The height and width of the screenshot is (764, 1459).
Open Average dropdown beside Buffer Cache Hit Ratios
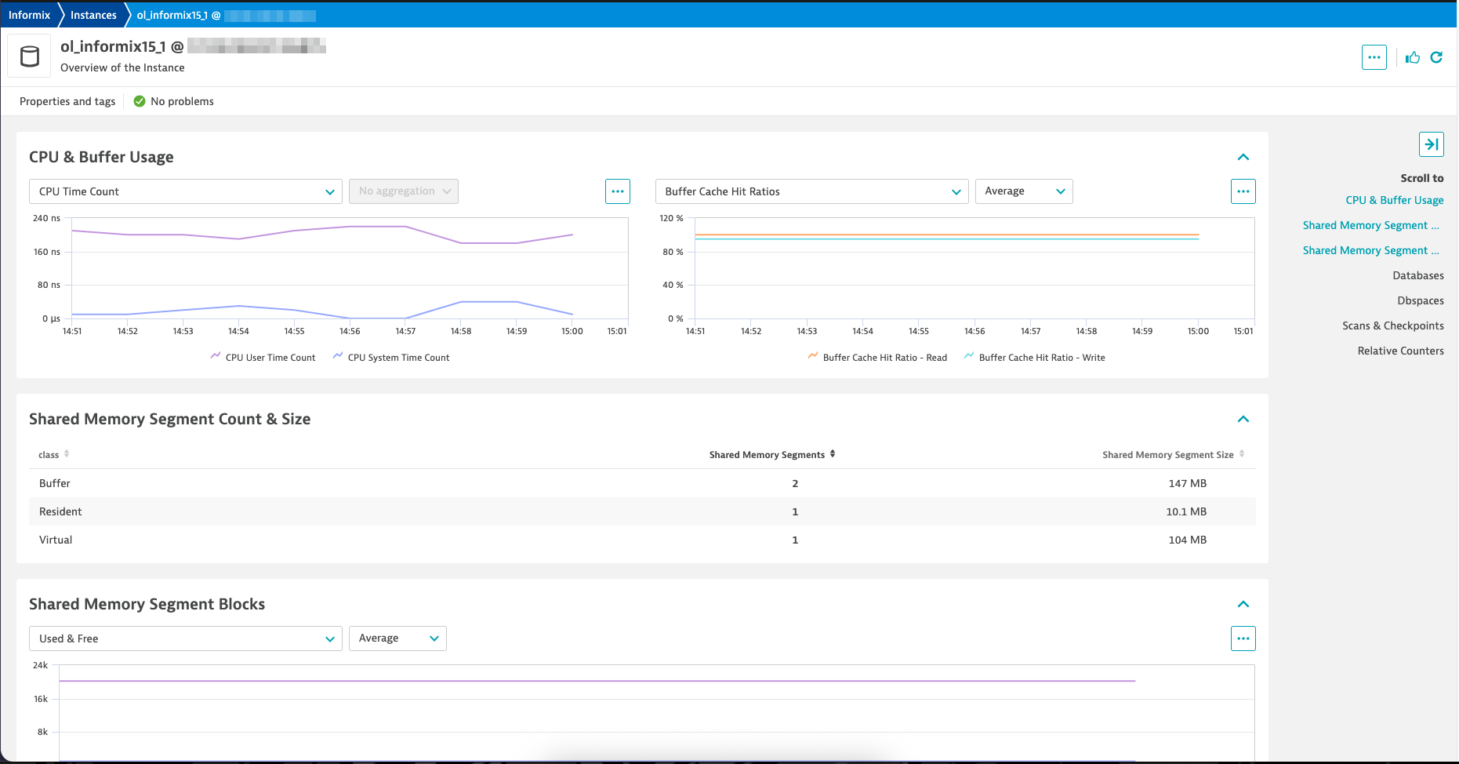(x=1024, y=191)
